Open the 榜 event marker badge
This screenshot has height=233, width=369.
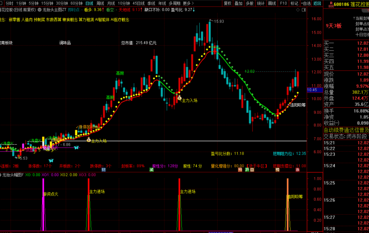point(277,170)
